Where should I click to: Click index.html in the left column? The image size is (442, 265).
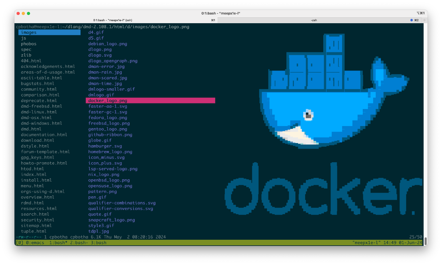click(34, 175)
